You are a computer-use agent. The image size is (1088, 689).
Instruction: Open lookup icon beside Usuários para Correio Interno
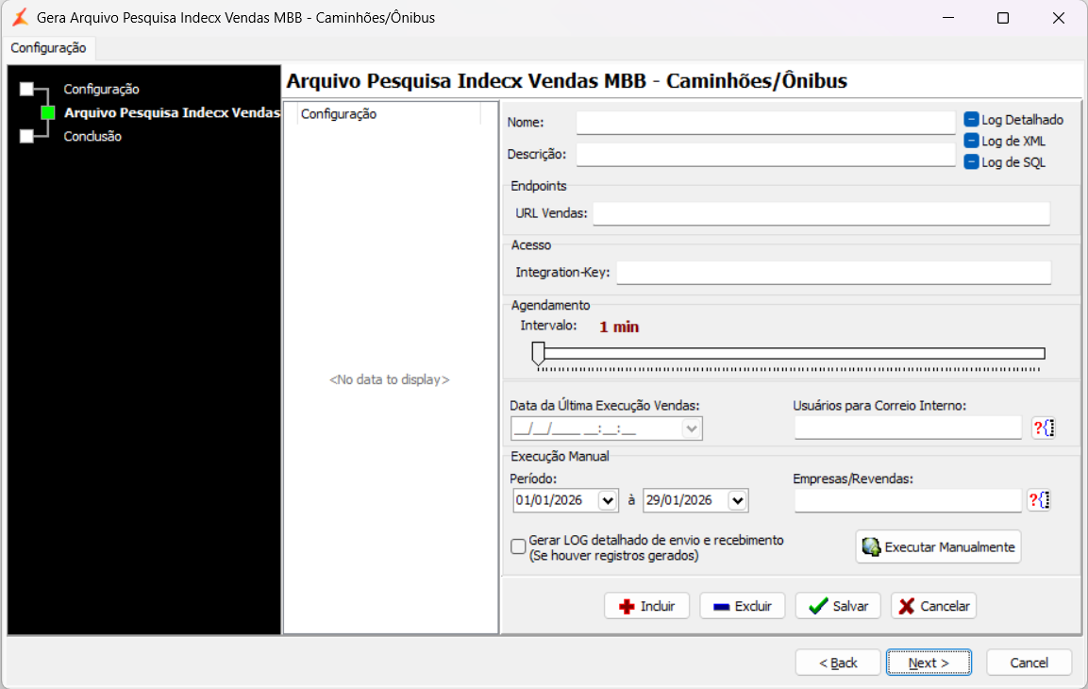pos(1044,429)
